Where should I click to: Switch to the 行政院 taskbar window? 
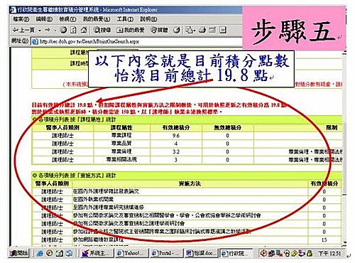pos(236,254)
